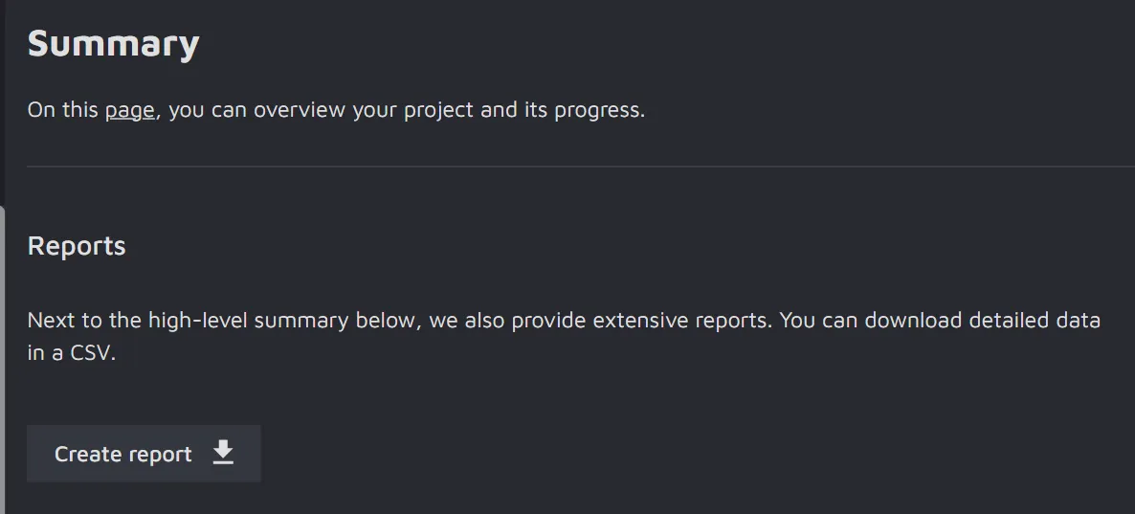Click the download arrow icon

point(223,453)
